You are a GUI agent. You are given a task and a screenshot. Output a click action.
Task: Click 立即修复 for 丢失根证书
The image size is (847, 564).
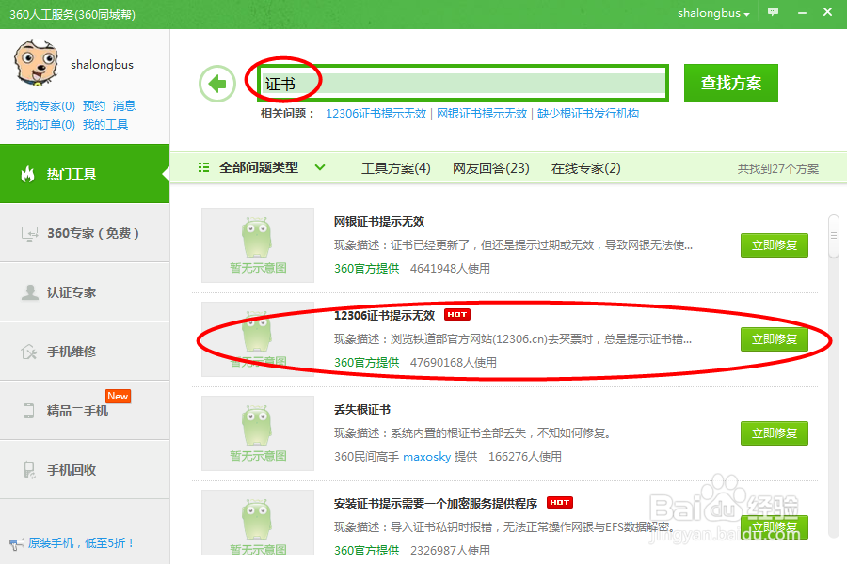775,433
